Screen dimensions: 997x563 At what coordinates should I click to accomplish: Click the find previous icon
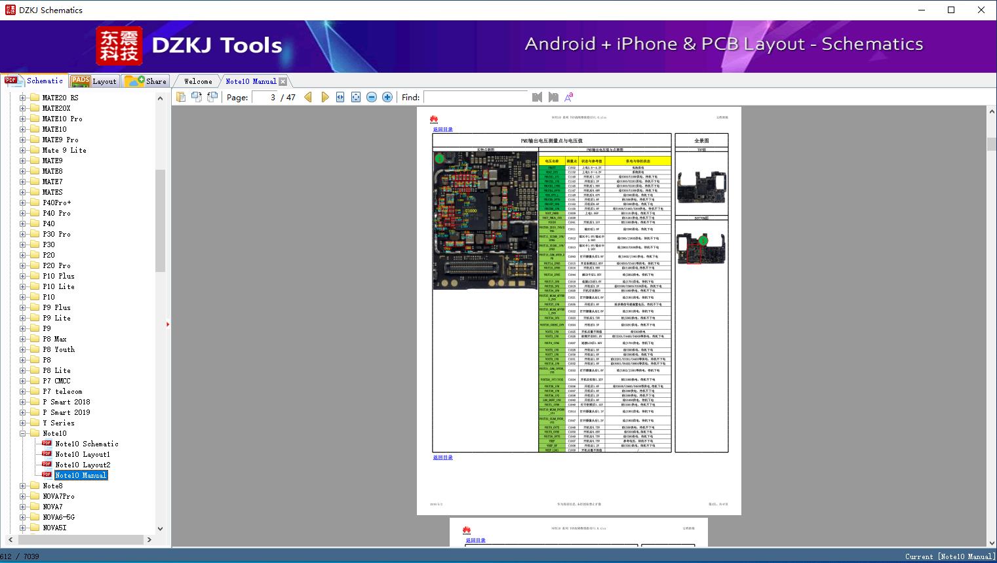tap(537, 97)
